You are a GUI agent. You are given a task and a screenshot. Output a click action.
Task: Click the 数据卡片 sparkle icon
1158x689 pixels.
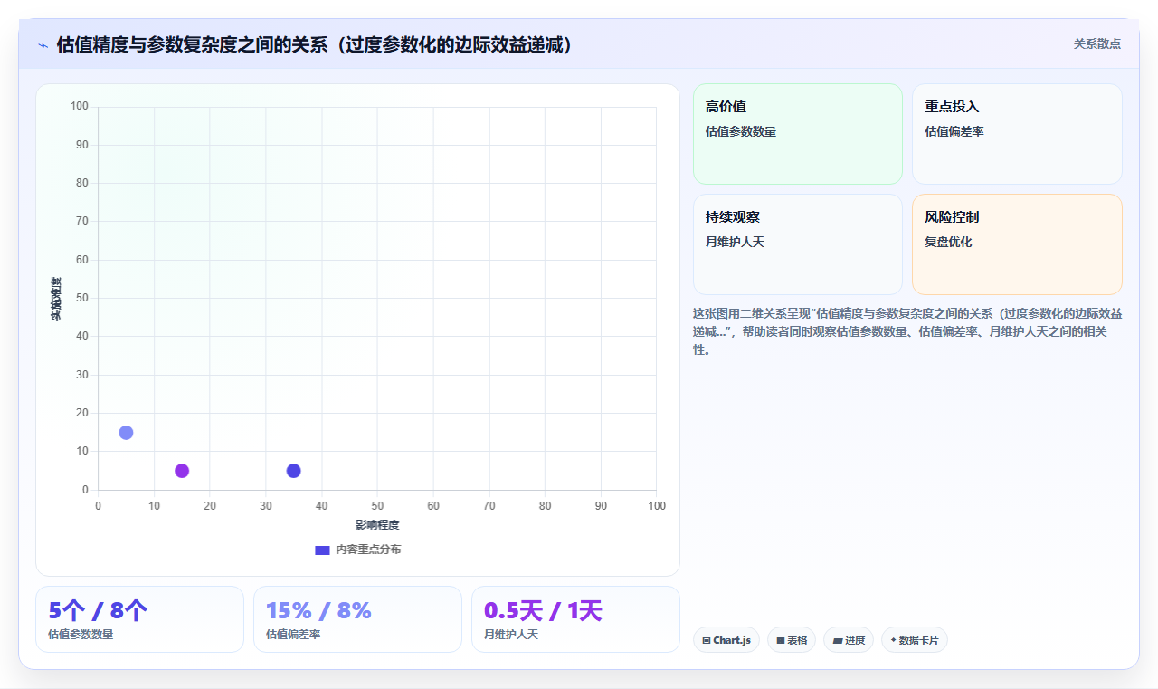tap(893, 640)
